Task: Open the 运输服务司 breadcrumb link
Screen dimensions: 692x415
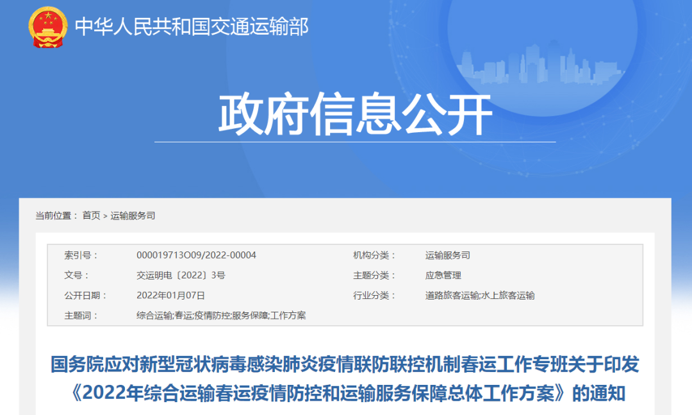Action: (x=133, y=216)
